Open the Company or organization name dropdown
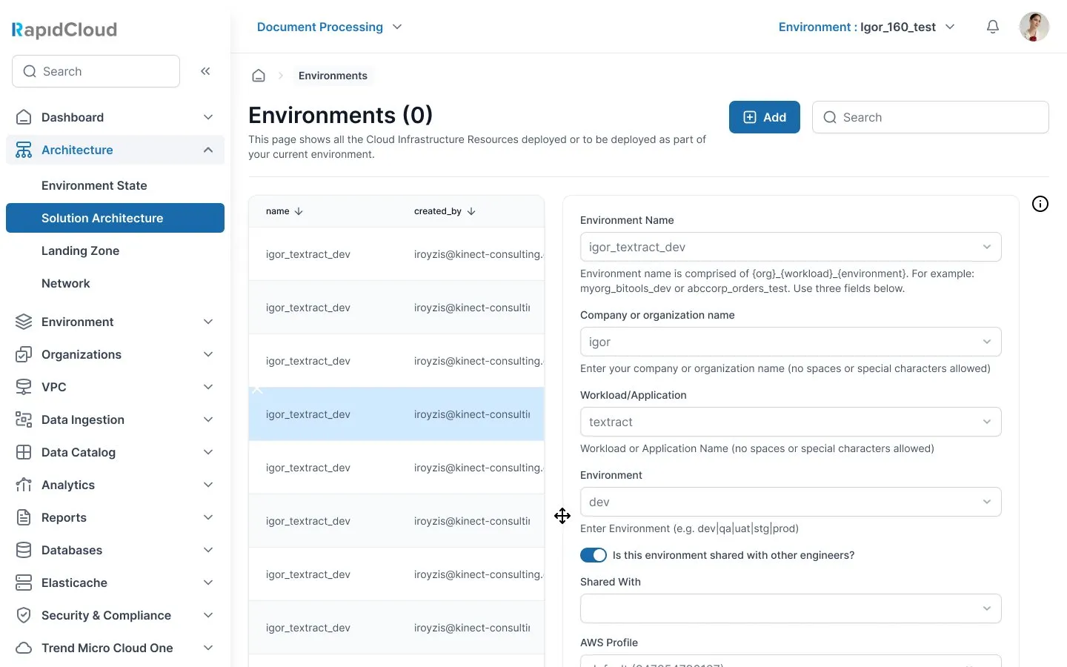1067x667 pixels. tap(791, 342)
